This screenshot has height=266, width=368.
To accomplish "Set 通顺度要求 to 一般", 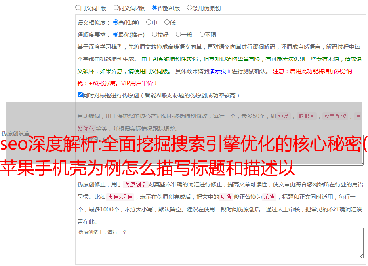I will (178, 34).
